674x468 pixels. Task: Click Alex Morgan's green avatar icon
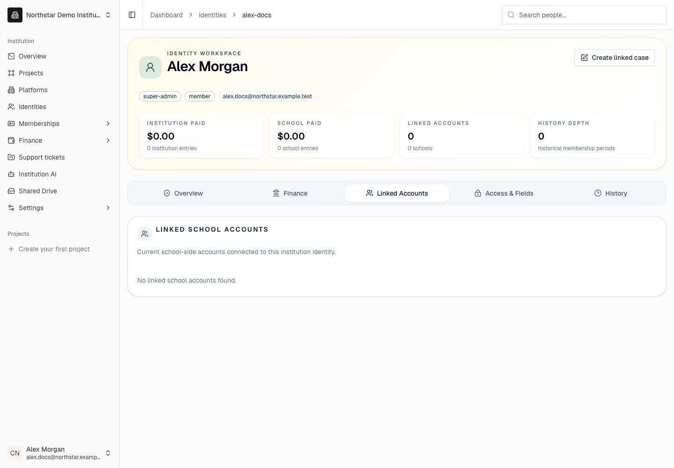click(x=150, y=67)
